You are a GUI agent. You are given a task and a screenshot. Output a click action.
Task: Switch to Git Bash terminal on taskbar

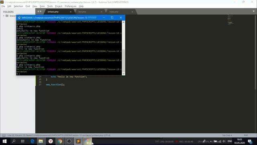88,141
